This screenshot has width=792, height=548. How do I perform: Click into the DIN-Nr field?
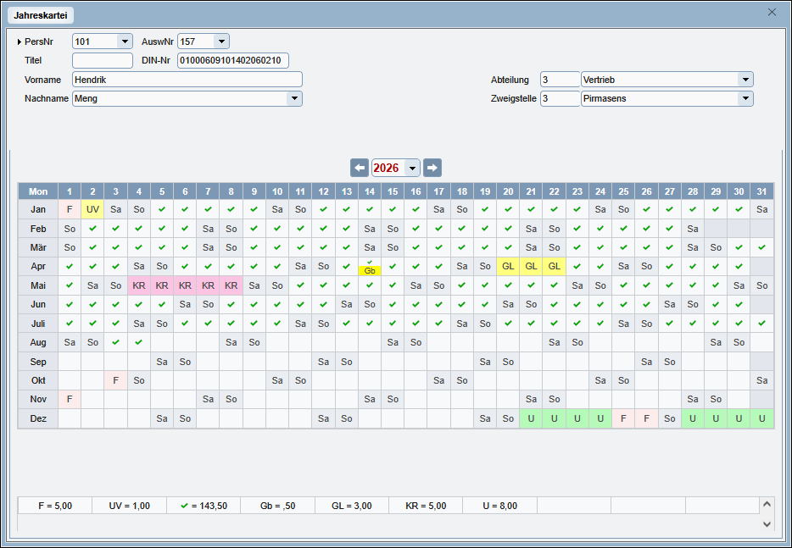coord(233,60)
